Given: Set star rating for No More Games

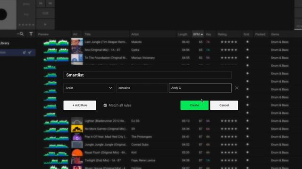Looking at the screenshot, I should pos(229,129).
